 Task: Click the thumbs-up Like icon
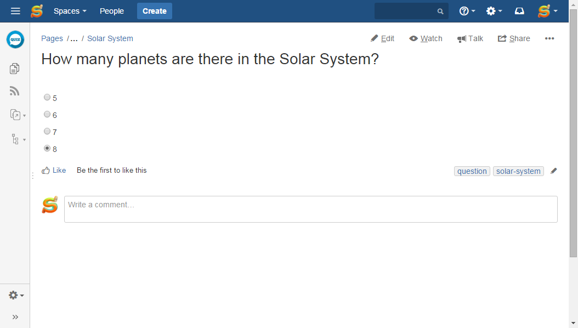(x=46, y=170)
